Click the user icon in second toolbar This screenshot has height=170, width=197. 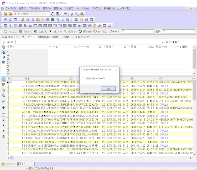[23, 20]
